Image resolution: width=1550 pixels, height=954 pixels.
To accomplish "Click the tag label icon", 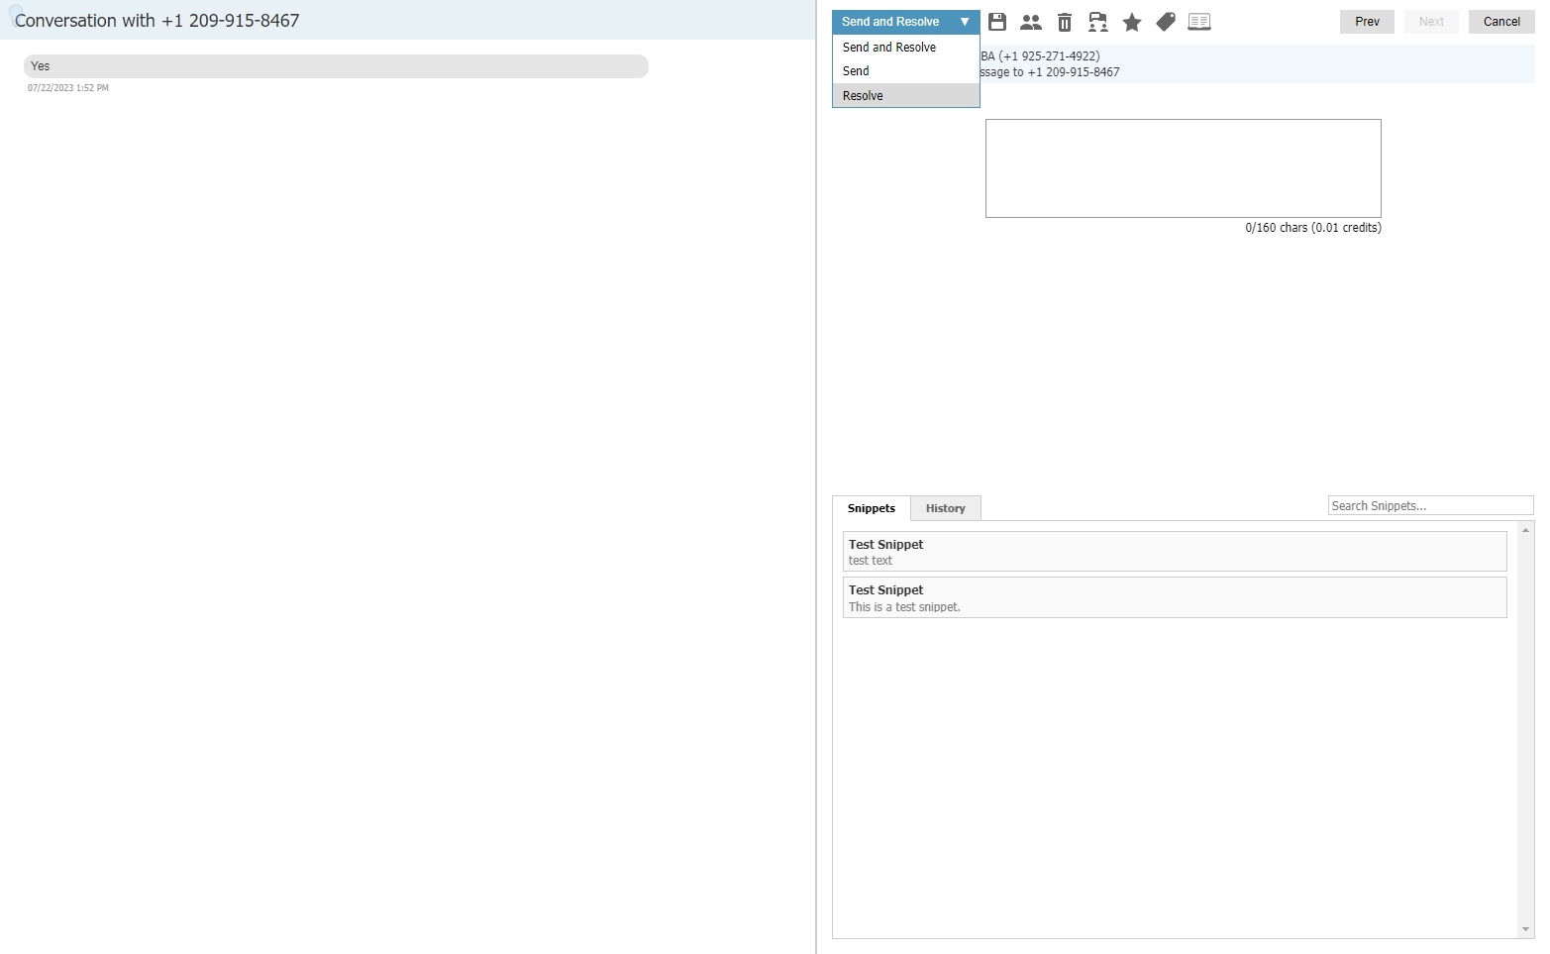I will click(x=1166, y=22).
